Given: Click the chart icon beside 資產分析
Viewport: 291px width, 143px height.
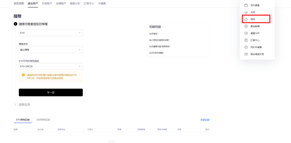Looking at the screenshot, I should (x=246, y=33).
